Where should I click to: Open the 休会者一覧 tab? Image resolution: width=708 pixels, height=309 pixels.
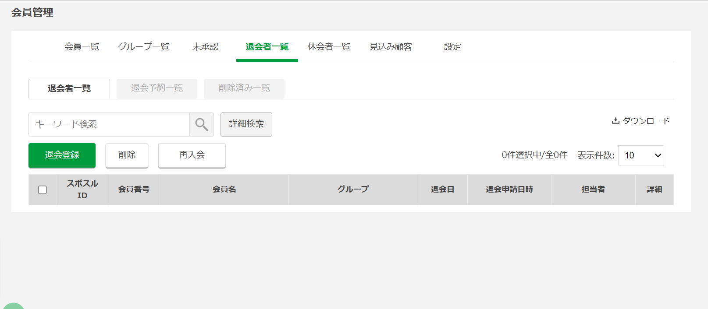329,47
